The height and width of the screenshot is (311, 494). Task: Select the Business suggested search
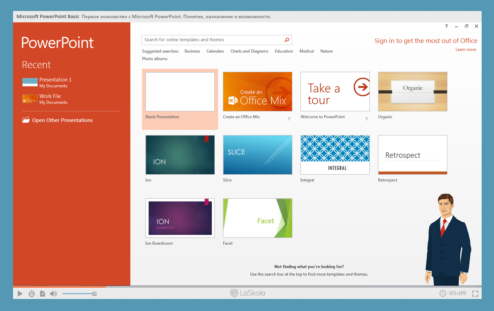[x=192, y=51]
